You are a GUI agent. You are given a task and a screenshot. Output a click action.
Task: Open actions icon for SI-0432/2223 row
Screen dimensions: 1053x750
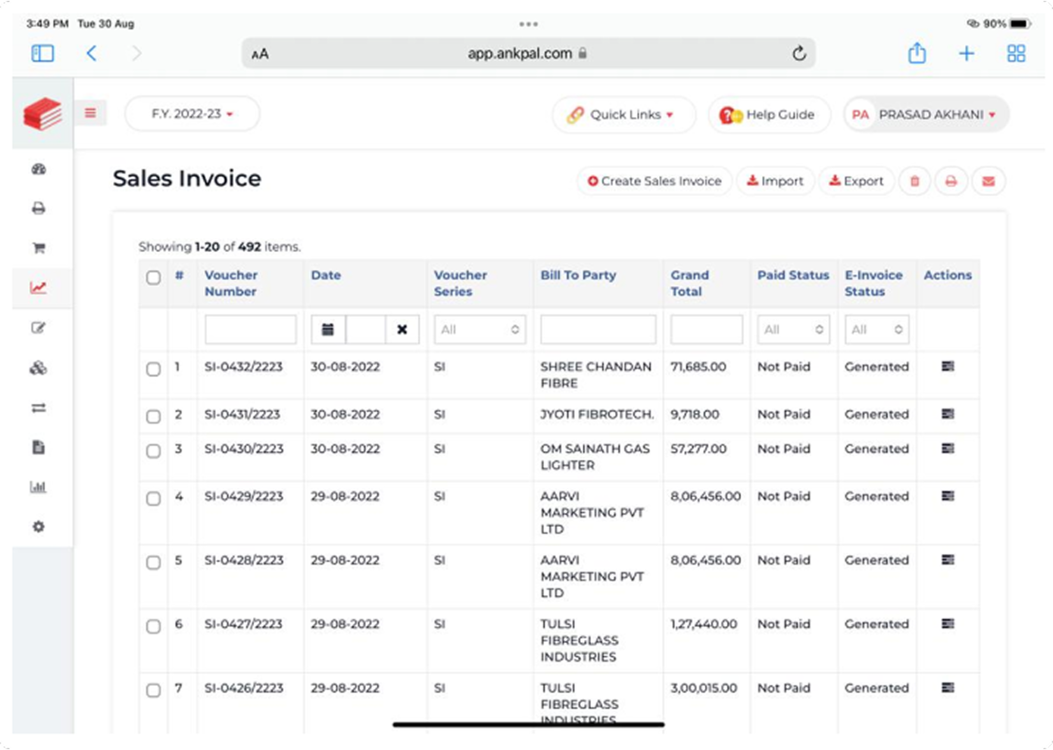948,367
